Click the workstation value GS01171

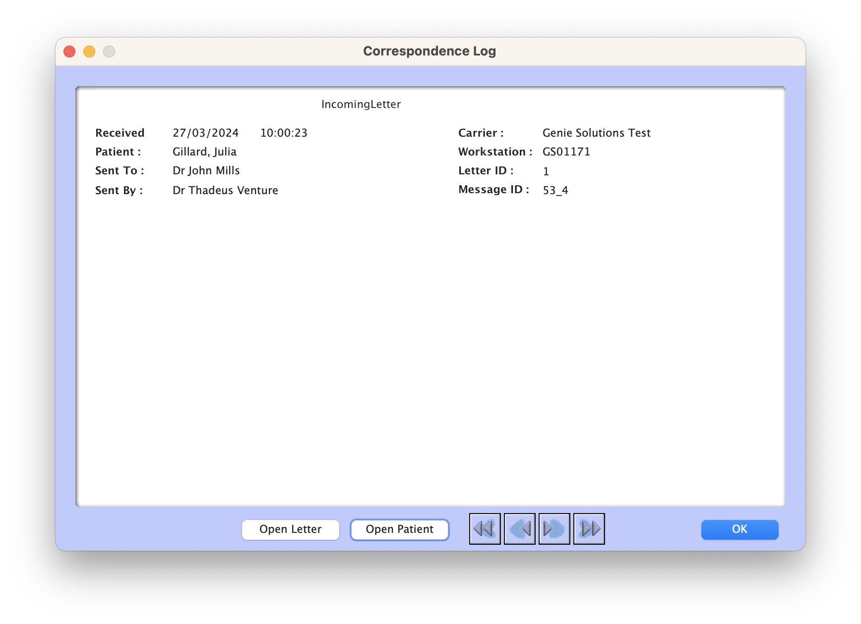click(x=566, y=152)
